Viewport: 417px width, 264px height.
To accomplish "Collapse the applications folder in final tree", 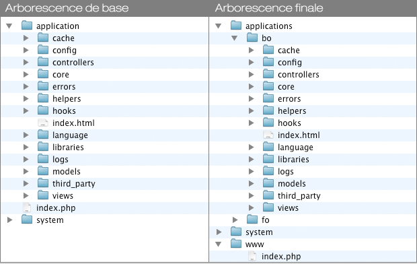I will click(219, 26).
